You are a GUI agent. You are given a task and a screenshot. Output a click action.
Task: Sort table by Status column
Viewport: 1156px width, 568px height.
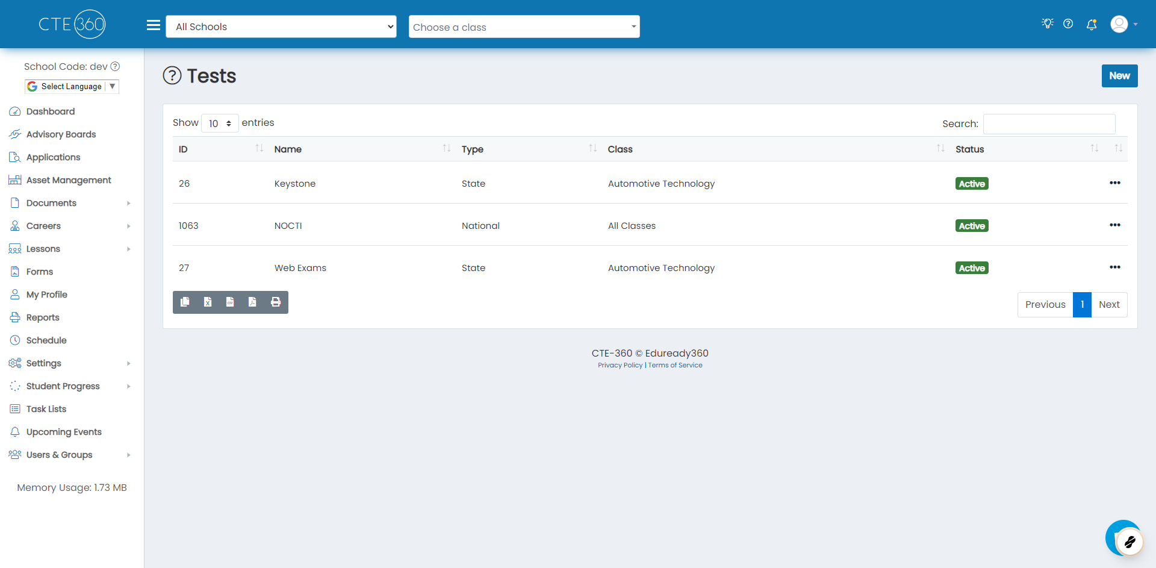1027,149
